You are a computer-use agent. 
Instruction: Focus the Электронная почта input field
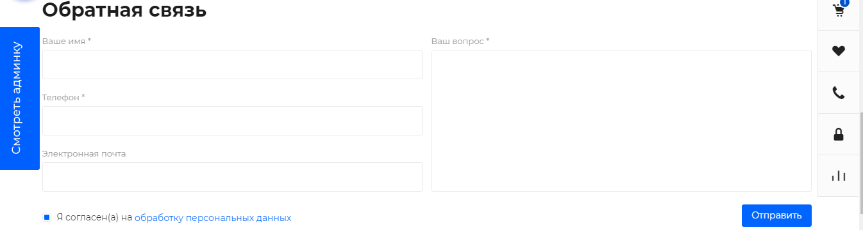pos(232,177)
